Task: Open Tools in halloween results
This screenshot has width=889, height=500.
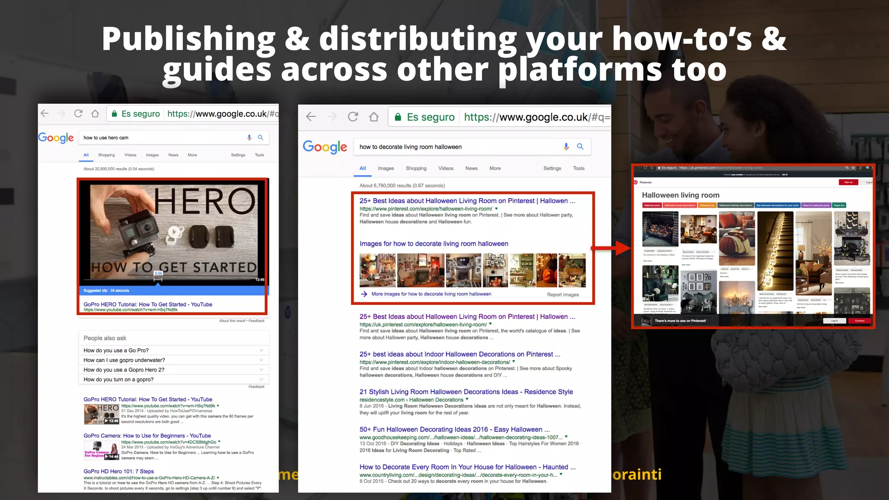Action: tap(579, 168)
